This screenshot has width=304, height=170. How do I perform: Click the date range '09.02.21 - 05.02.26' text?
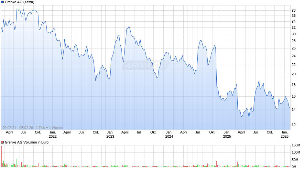point(18,128)
